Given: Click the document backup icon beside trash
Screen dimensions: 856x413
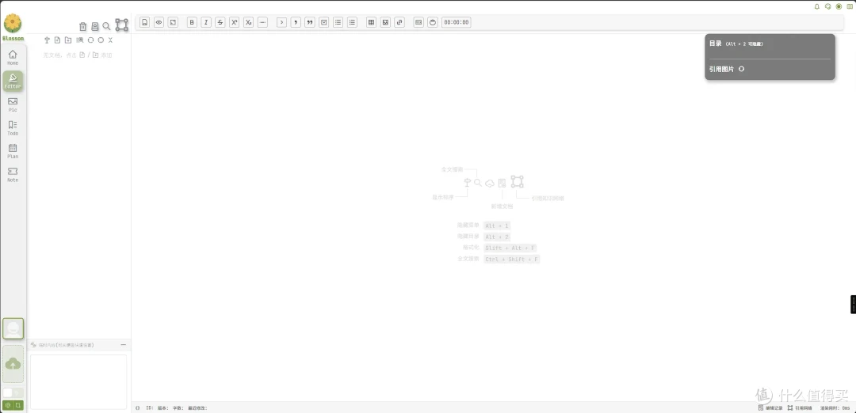Looking at the screenshot, I should [95, 26].
